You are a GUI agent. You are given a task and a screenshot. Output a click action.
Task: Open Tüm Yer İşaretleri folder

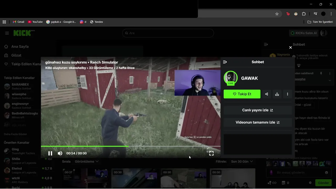point(320,22)
